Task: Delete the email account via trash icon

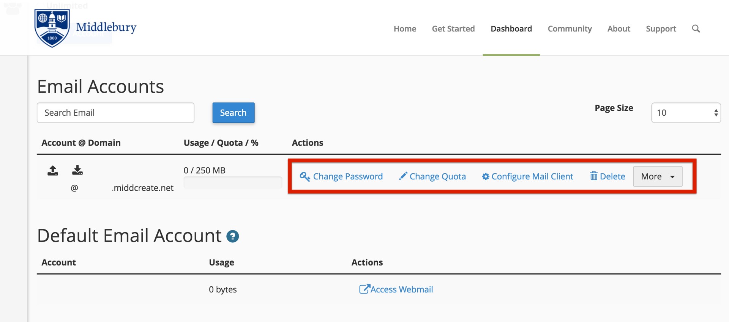Action: coord(607,176)
